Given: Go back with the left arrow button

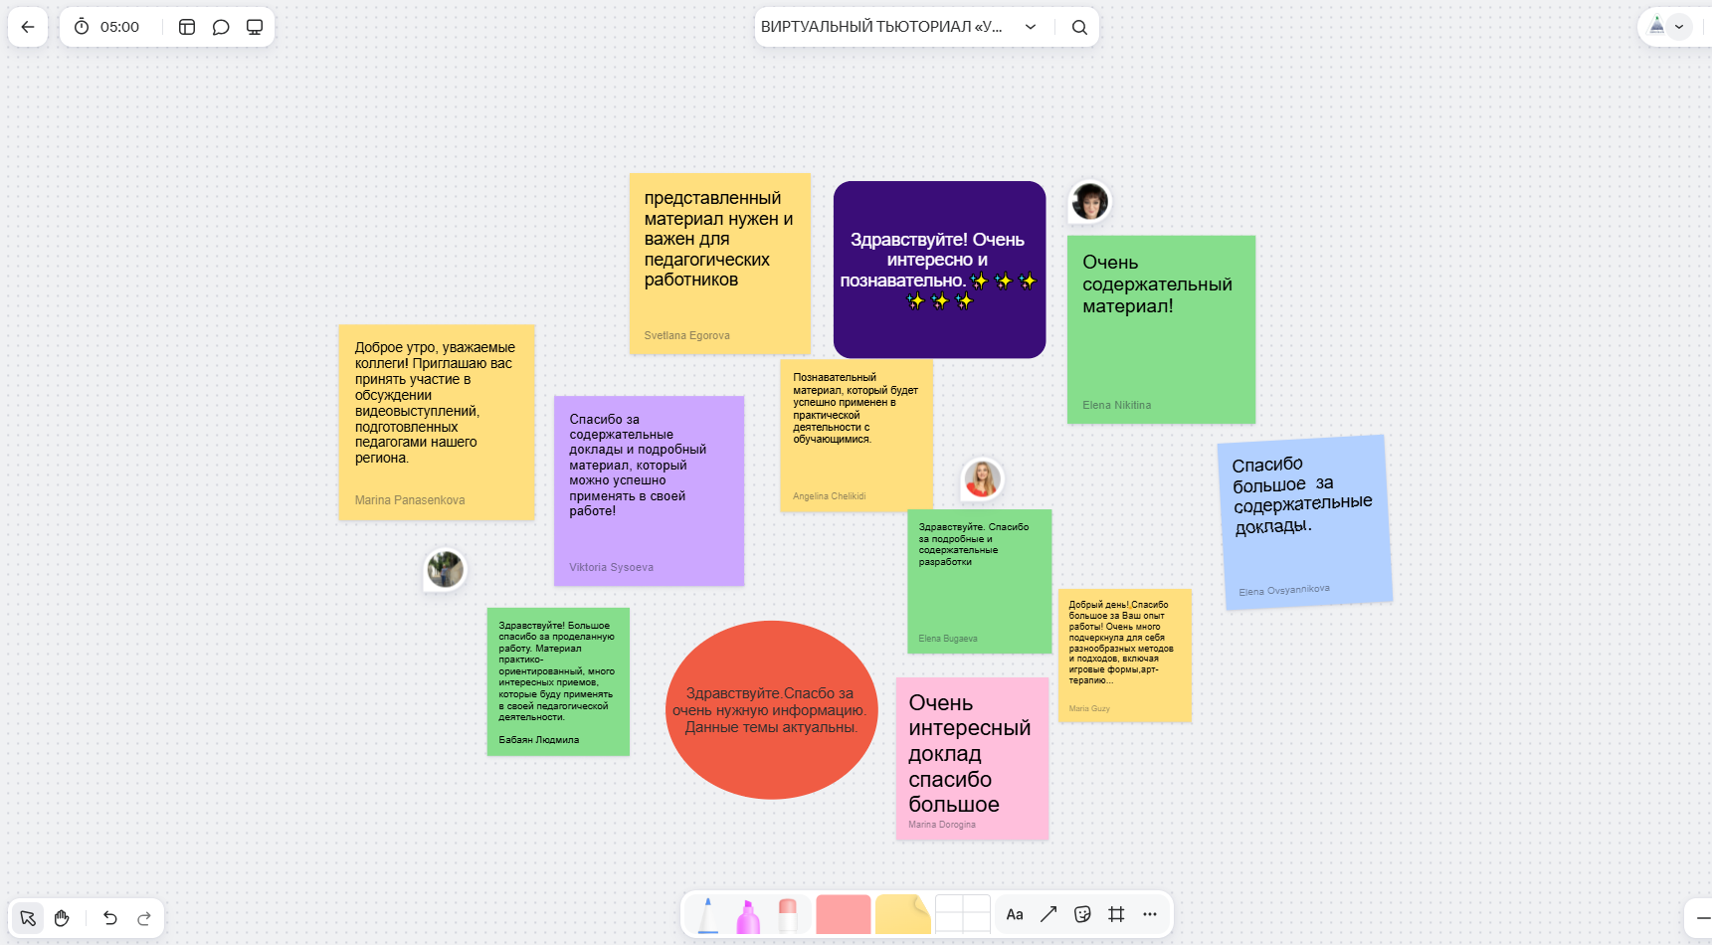Looking at the screenshot, I should pyautogui.click(x=28, y=27).
